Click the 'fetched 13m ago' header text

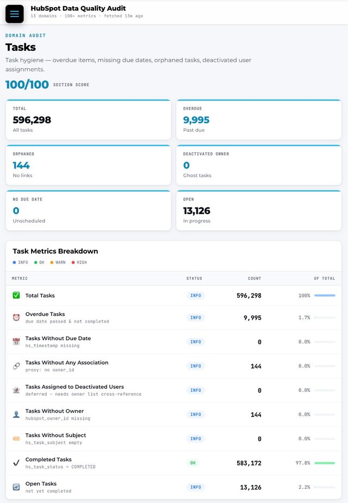point(123,16)
